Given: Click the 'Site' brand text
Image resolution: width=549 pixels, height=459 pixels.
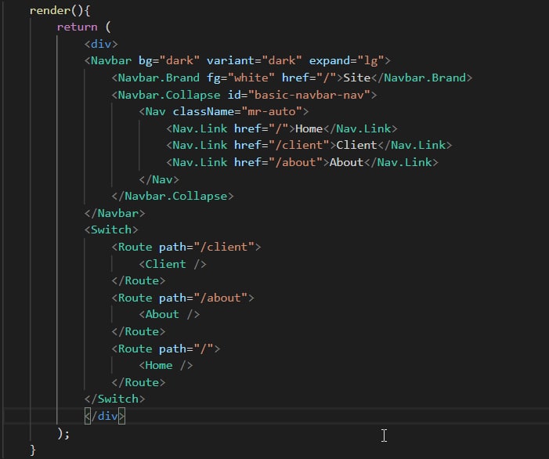Looking at the screenshot, I should pos(357,78).
